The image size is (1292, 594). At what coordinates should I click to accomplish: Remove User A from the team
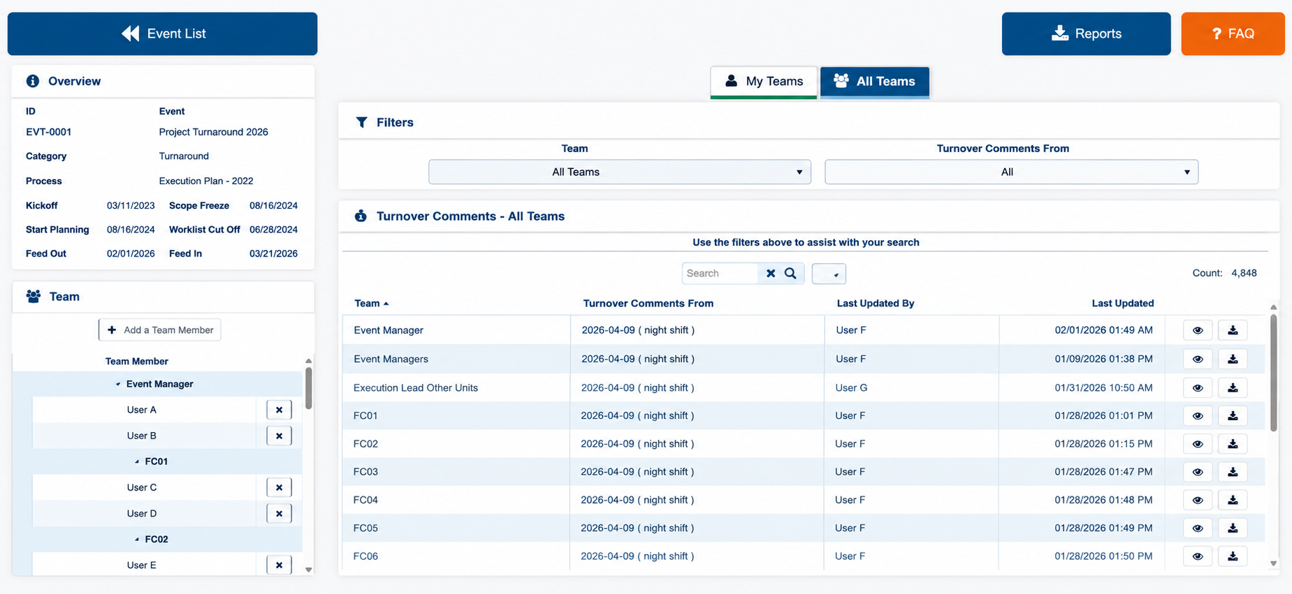pyautogui.click(x=279, y=410)
